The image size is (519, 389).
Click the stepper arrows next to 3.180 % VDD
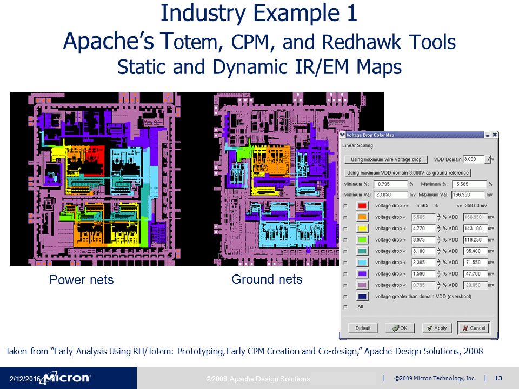click(438, 251)
